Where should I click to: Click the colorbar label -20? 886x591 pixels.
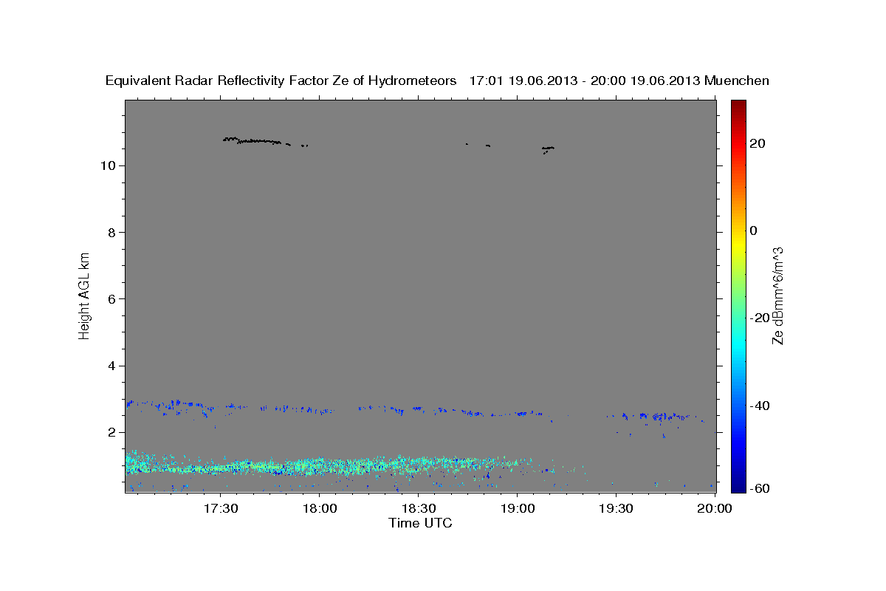tap(760, 318)
